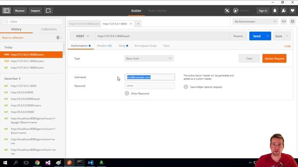298x167 pixels.
Task: Launch Chrome from the taskbar
Action: pyautogui.click(x=37, y=163)
